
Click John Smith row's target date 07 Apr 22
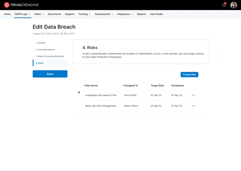[156, 95]
